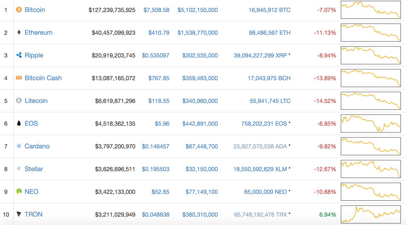Open the TRON name link

point(33,215)
